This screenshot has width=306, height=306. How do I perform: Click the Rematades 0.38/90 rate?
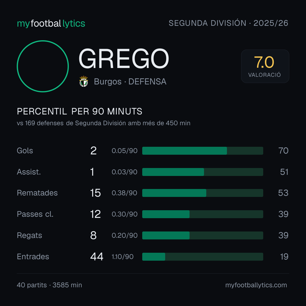124,193
